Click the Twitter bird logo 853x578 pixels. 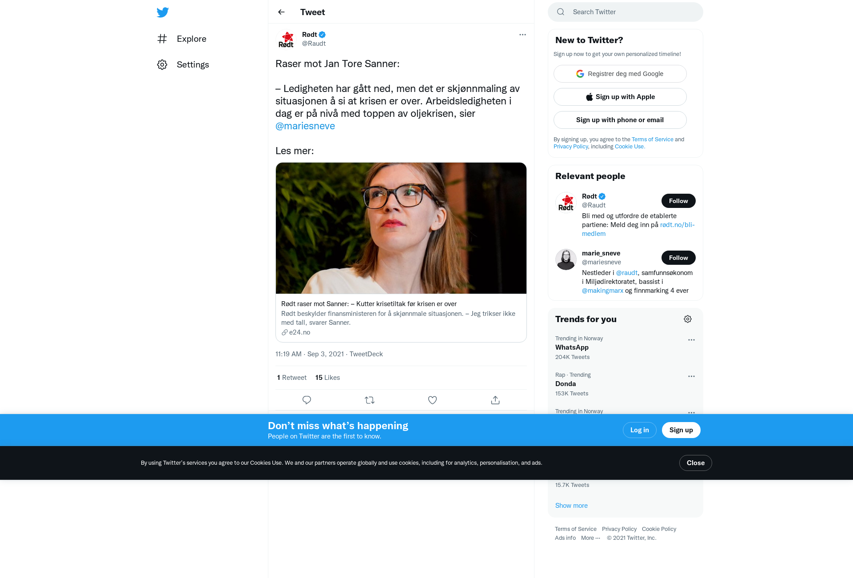point(163,12)
